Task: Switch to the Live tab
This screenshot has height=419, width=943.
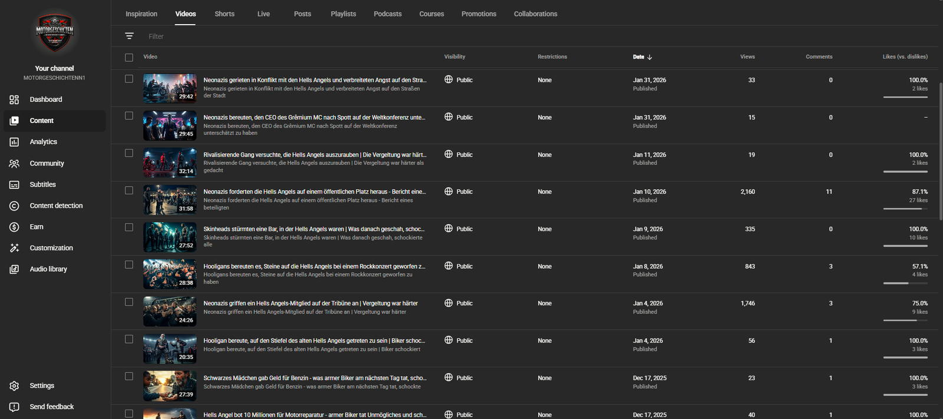Action: click(x=263, y=14)
